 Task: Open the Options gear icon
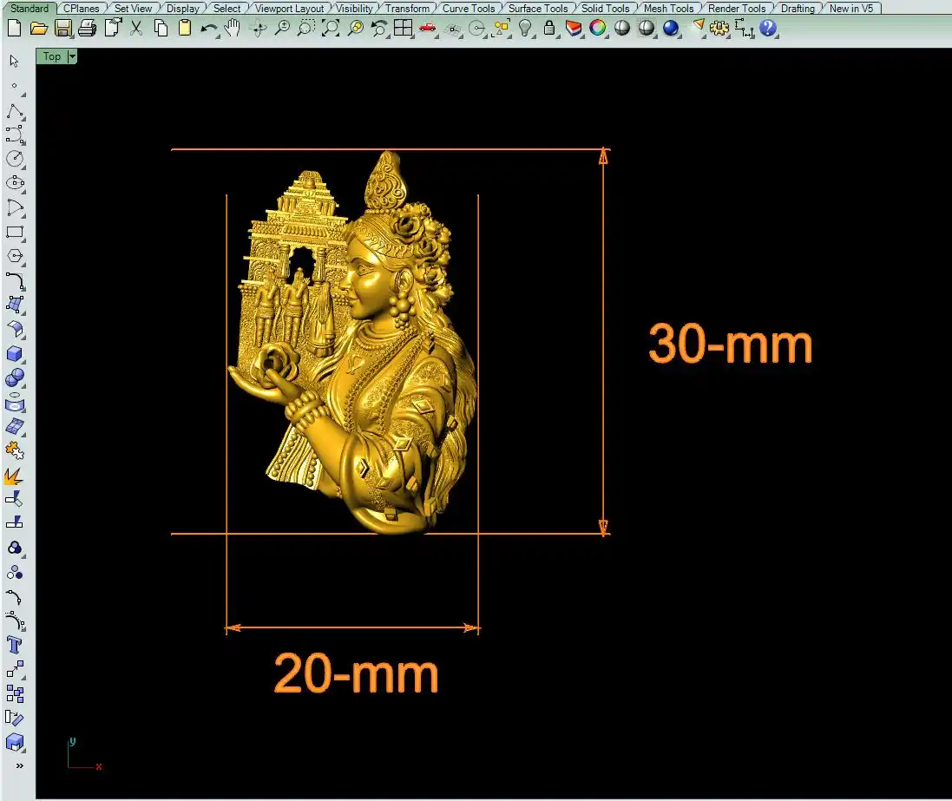(719, 28)
